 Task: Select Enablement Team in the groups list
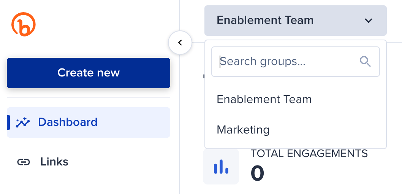pyautogui.click(x=264, y=99)
